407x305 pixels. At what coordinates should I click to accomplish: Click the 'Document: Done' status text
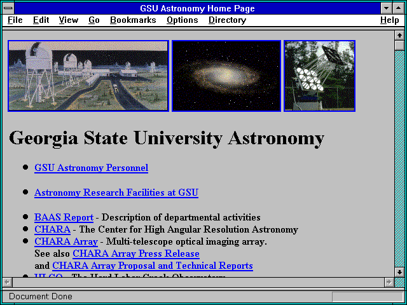click(41, 296)
